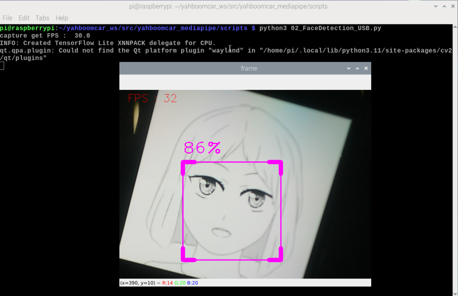Click the terminal scrollbar down arrow
The image size is (458, 296).
click(455, 294)
